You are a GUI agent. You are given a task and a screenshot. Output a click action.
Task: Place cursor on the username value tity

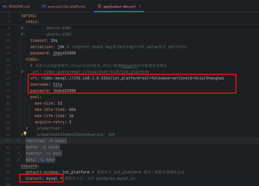point(57,84)
